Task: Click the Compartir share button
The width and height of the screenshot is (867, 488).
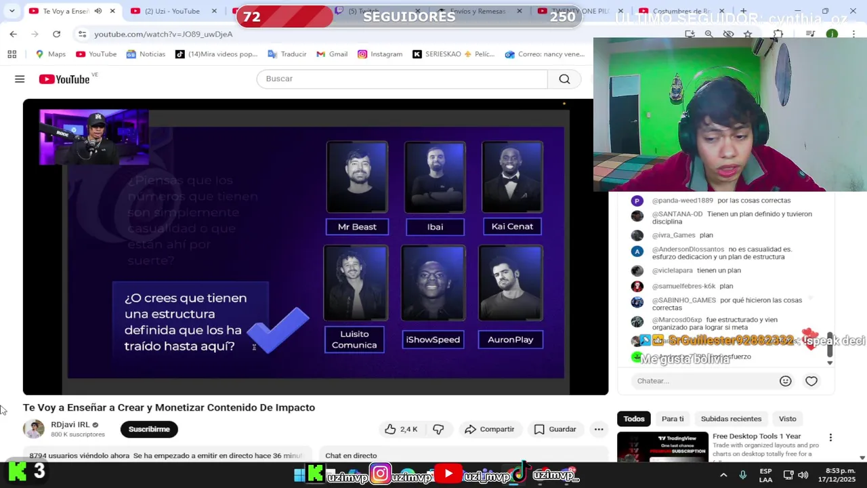Action: click(490, 429)
